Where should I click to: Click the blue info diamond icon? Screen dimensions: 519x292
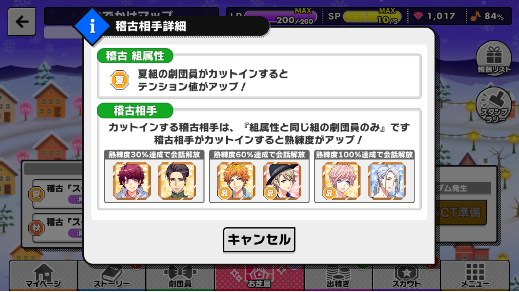(92, 26)
